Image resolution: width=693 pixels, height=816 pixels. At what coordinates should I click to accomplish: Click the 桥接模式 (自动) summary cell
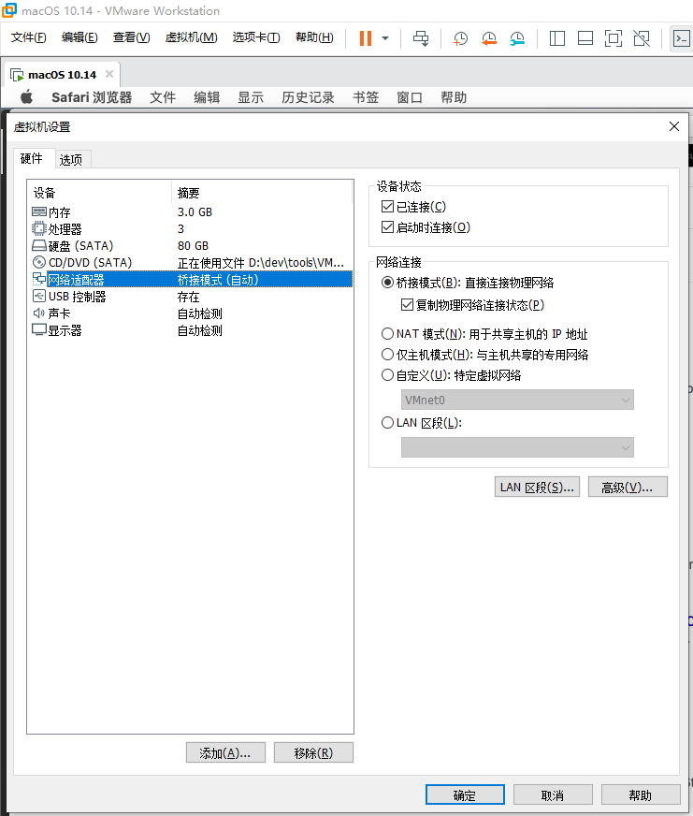pos(218,280)
